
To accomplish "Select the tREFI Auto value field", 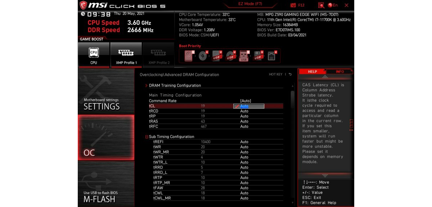I will [244, 142].
